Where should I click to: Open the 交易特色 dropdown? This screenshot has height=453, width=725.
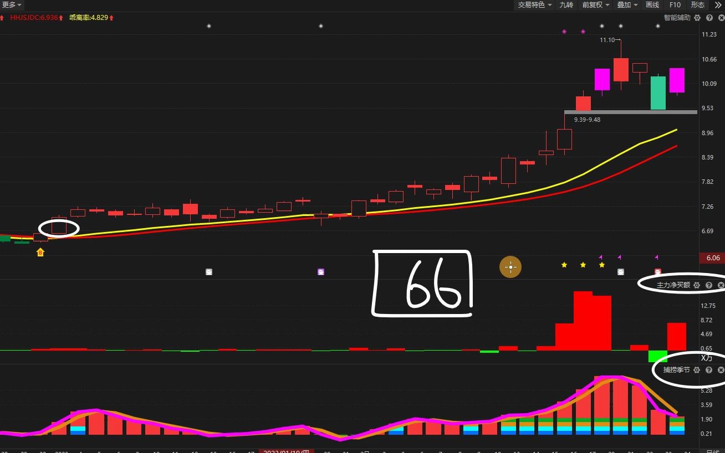point(535,5)
